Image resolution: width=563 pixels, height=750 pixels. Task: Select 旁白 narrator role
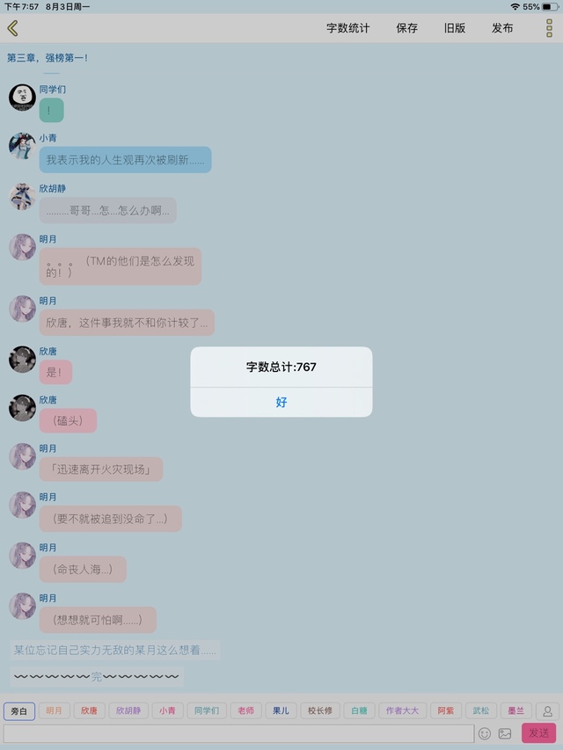[x=18, y=710]
